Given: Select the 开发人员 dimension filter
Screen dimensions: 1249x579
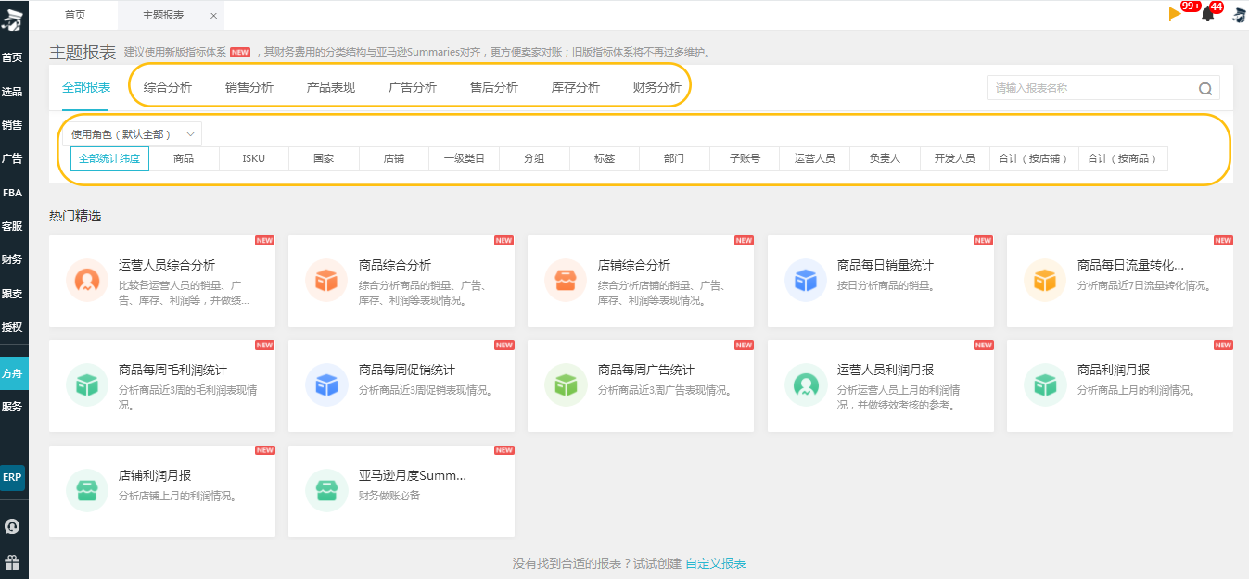Looking at the screenshot, I should pyautogui.click(x=955, y=158).
